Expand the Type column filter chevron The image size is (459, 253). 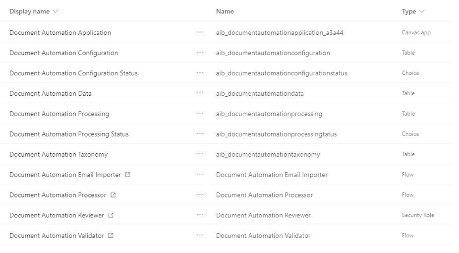[422, 11]
